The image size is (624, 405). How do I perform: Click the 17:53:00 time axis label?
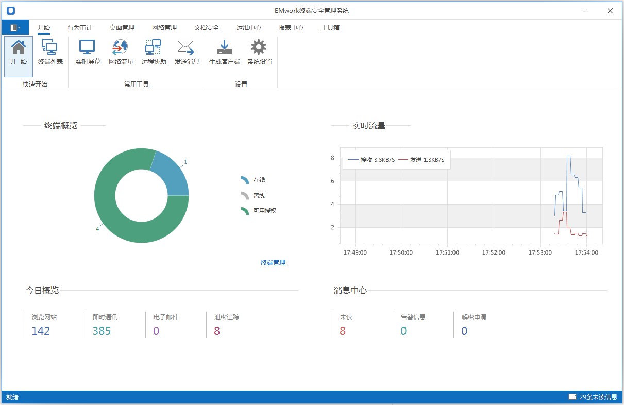pyautogui.click(x=540, y=253)
